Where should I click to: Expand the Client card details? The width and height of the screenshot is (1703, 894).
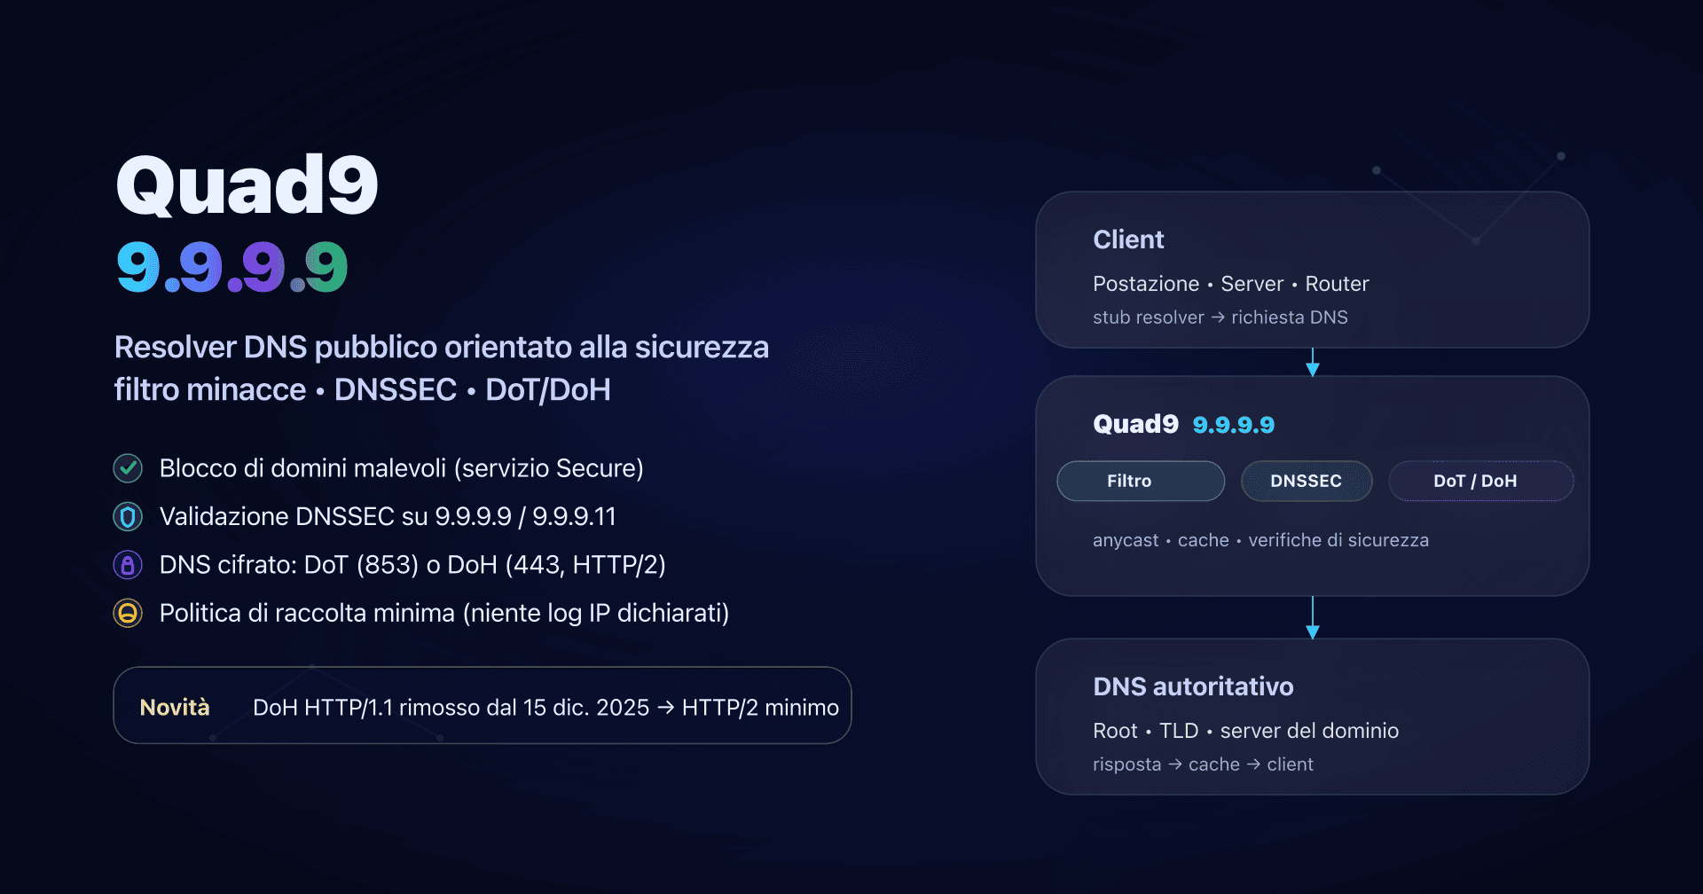coord(1313,269)
